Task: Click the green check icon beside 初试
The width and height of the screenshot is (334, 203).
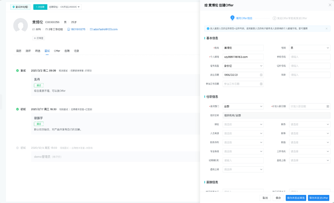Action: tap(18, 109)
